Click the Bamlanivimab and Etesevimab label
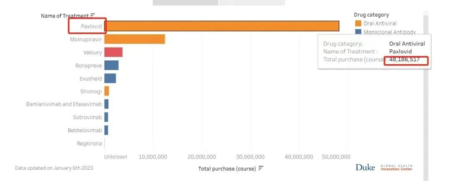The width and height of the screenshot is (452, 181). [64, 104]
